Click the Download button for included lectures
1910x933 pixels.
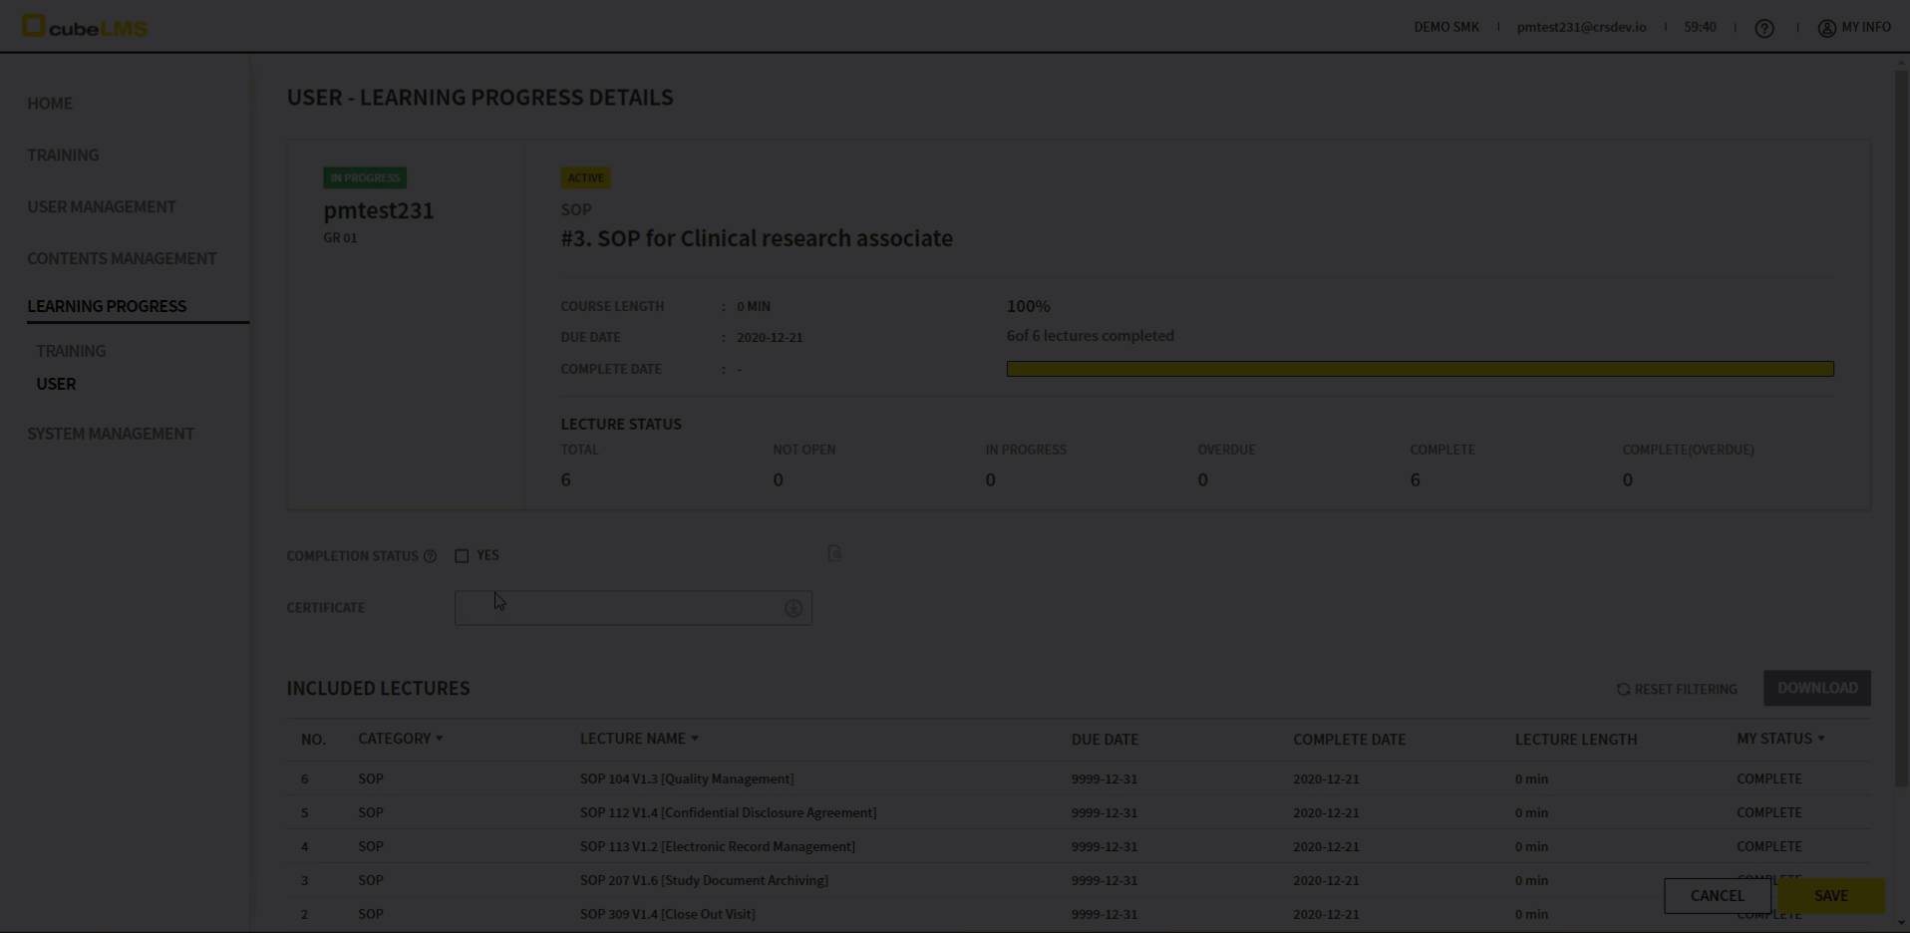coord(1816,688)
